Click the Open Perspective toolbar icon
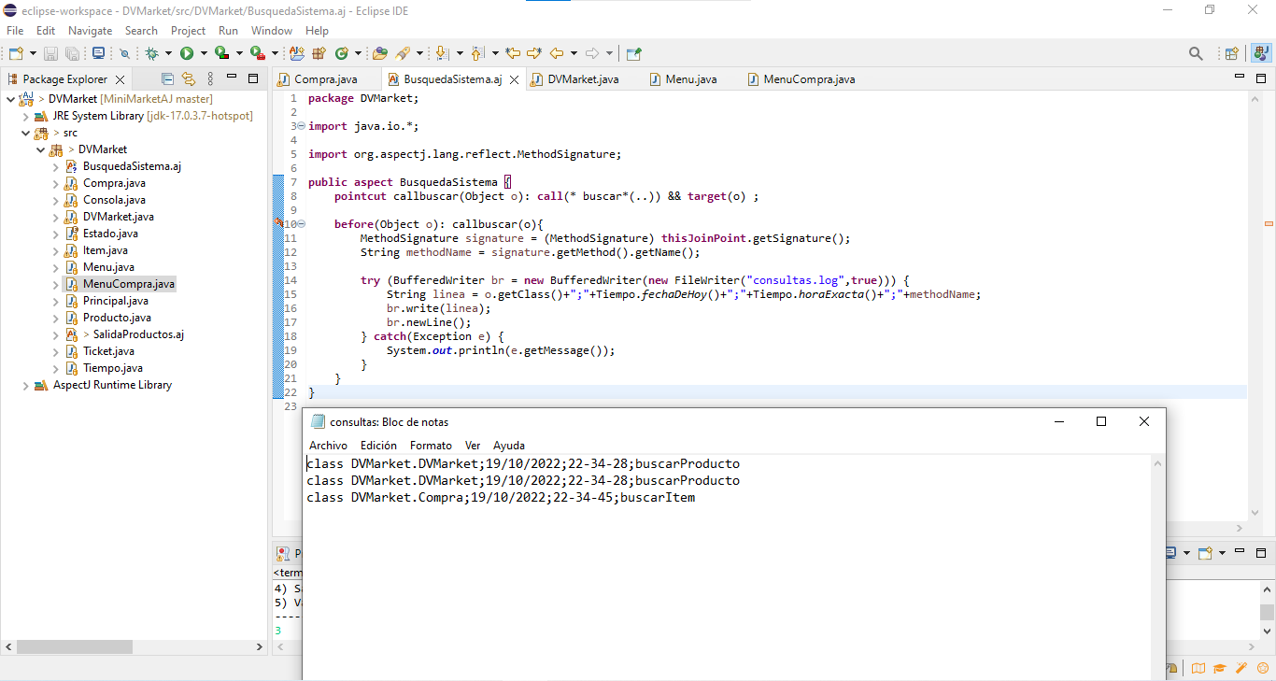Screen dimensions: 1276x681 pyautogui.click(x=1231, y=53)
